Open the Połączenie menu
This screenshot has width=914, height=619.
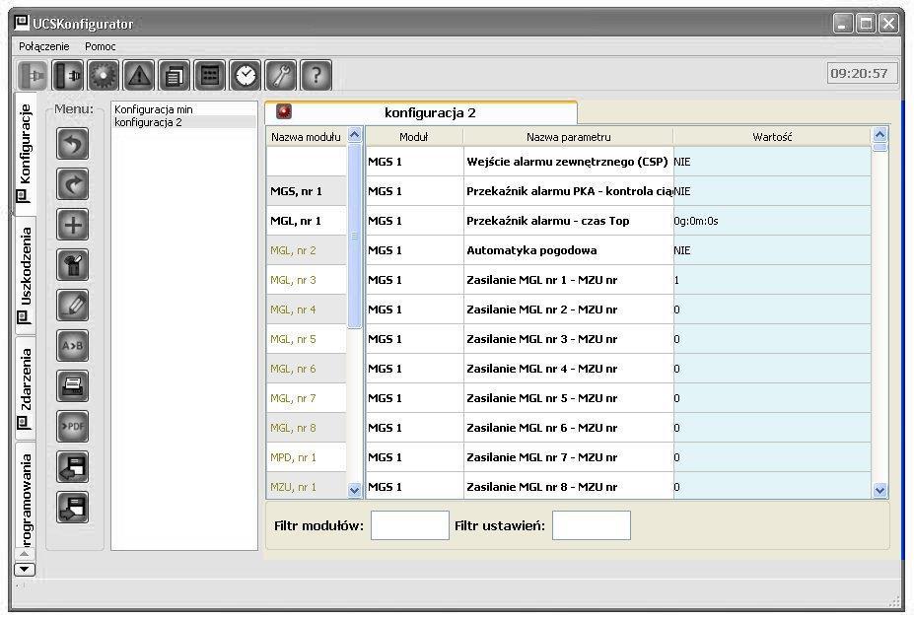coord(43,46)
